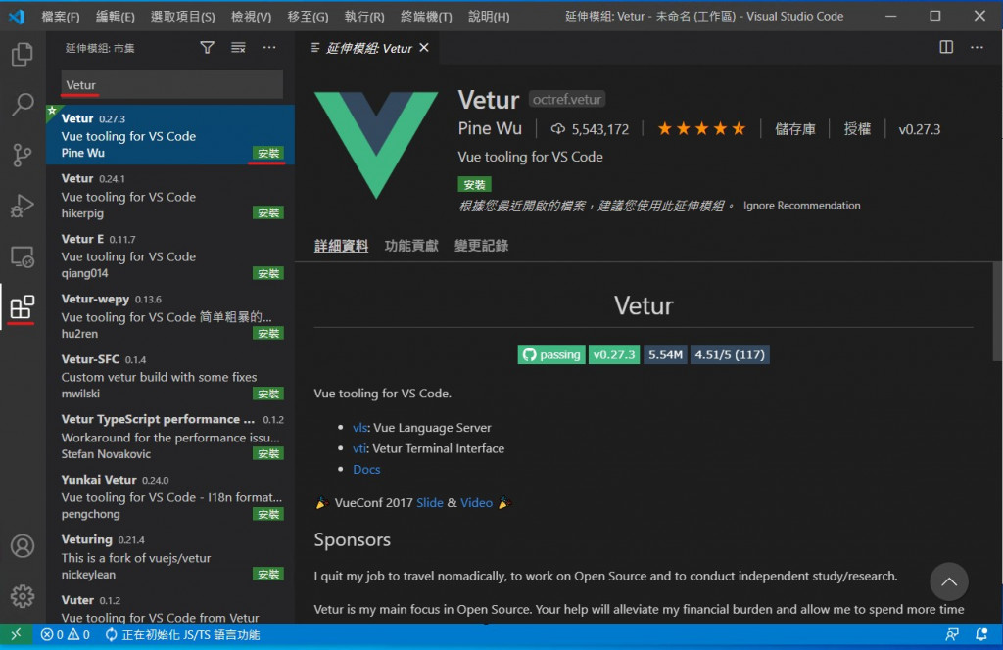Click the feedback icon in status bar
Screen dimensions: 1003x650
click(x=952, y=634)
